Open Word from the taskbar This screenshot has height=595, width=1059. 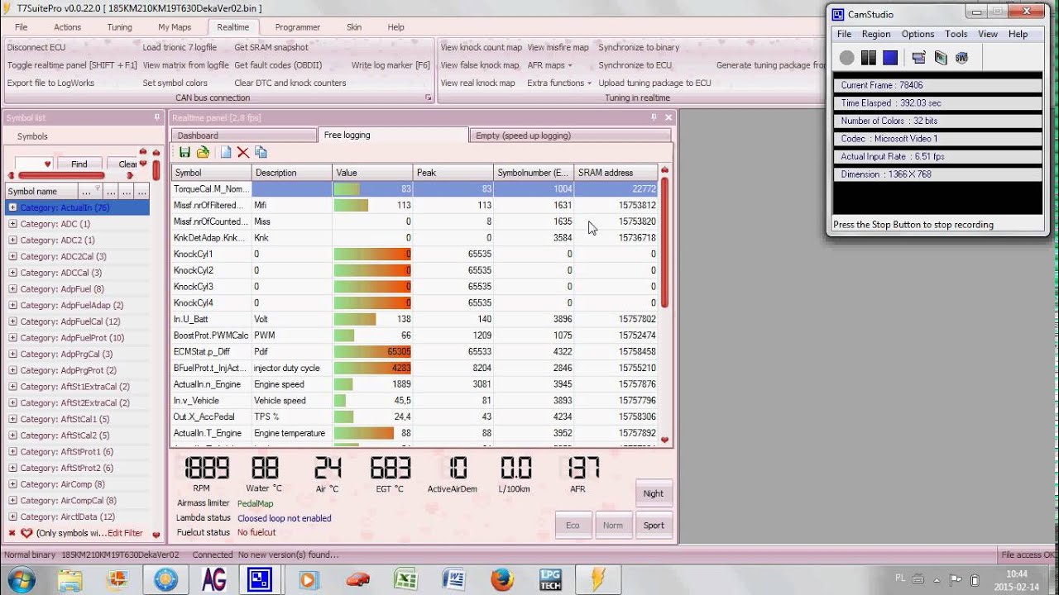click(x=453, y=579)
